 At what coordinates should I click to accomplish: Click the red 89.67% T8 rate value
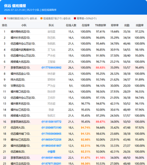pos(101,122)
